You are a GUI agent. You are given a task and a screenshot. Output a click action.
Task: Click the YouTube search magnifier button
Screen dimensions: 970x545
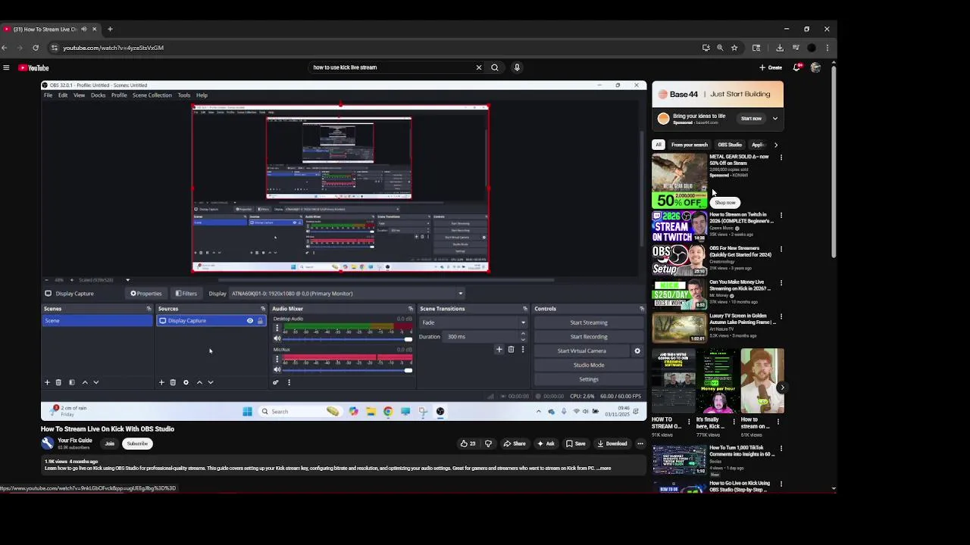point(495,67)
